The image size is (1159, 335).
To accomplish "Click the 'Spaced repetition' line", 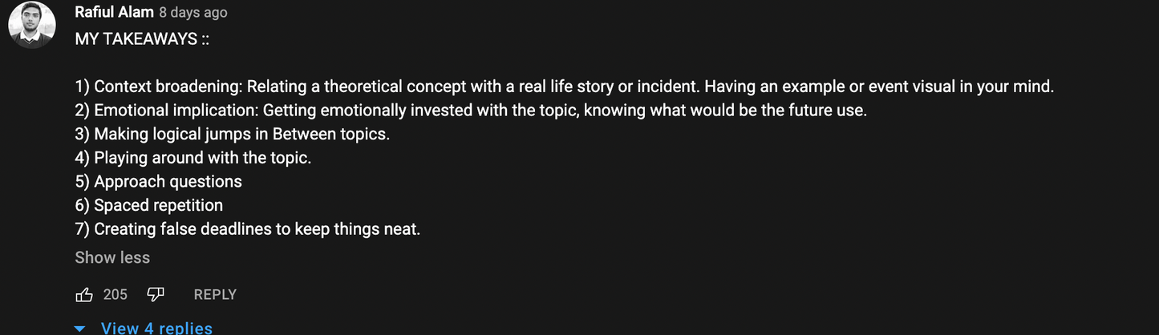I will 149,205.
